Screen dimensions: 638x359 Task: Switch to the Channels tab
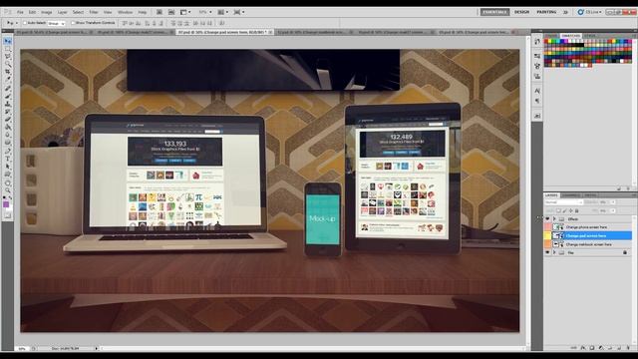click(x=571, y=195)
